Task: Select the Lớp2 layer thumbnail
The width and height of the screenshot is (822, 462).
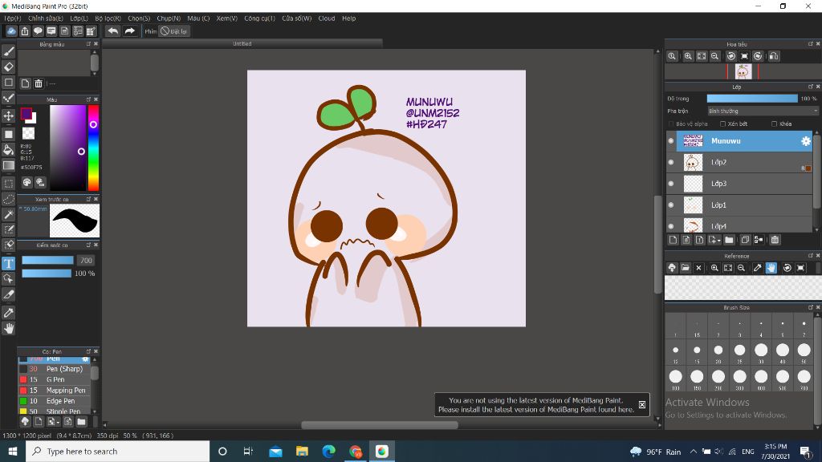Action: [693, 162]
